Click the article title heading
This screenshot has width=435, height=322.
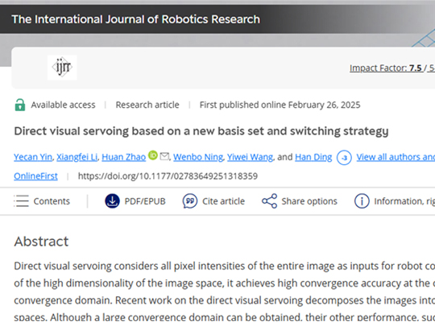(x=201, y=131)
